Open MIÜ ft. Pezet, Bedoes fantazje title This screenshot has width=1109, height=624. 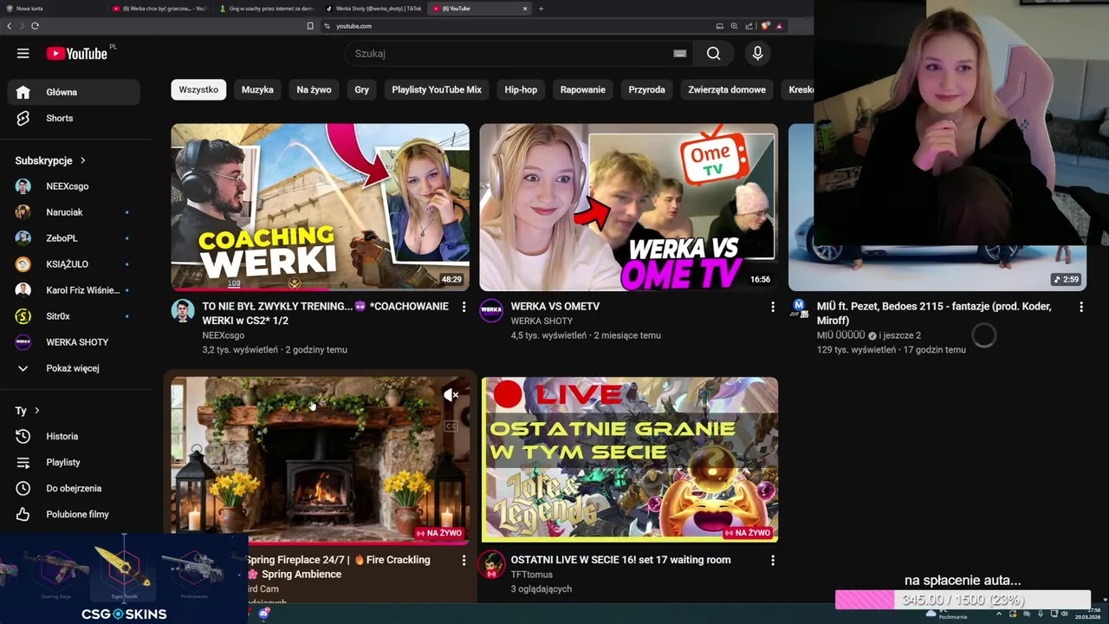[934, 314]
